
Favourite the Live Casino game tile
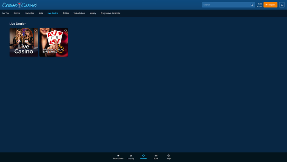point(36,31)
